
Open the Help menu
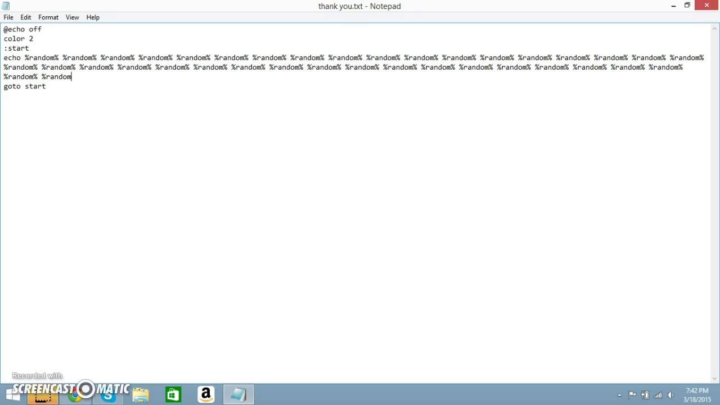pos(93,17)
